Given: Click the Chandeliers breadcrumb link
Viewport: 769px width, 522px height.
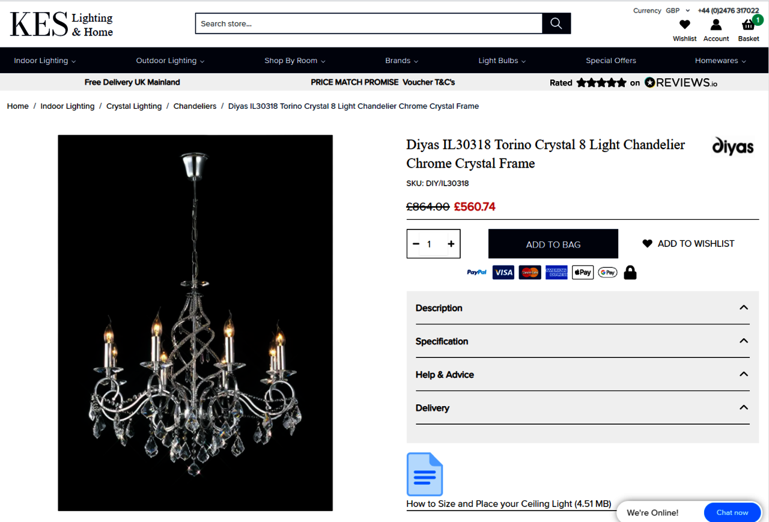Looking at the screenshot, I should 195,106.
